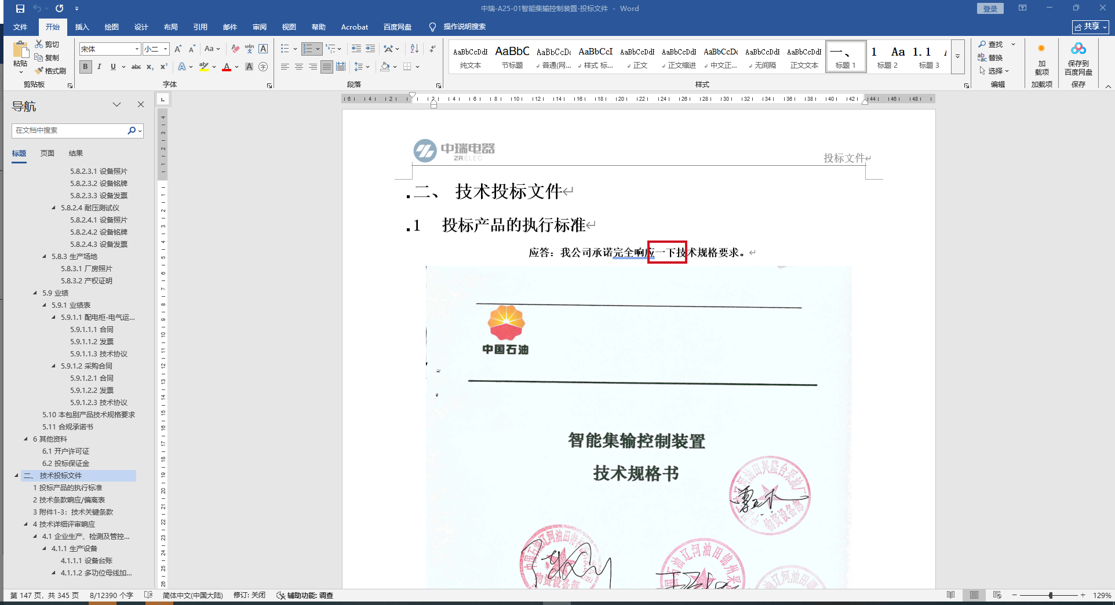The width and height of the screenshot is (1115, 605).
Task: Collapse the 4 技术详细评审响应 heading
Action: click(x=25, y=524)
